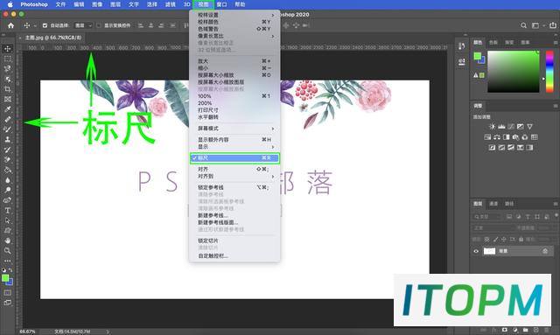Select the Paint Bucket tool
This screenshot has width=560, height=335.
(x=8, y=170)
